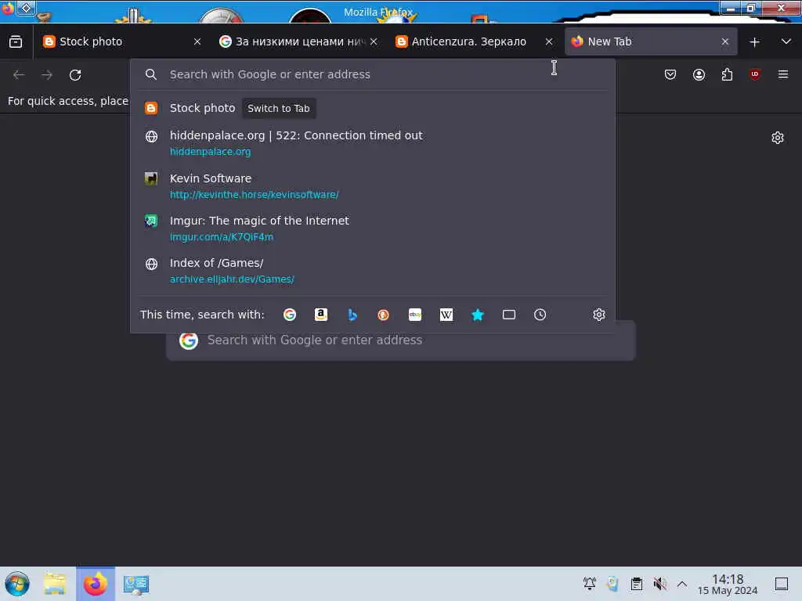The image size is (802, 601).
Task: Reload the current page
Action: [x=75, y=75]
